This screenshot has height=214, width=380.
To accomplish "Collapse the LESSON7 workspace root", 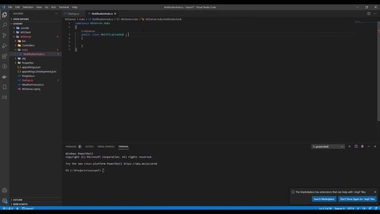I will pyautogui.click(x=17, y=24).
